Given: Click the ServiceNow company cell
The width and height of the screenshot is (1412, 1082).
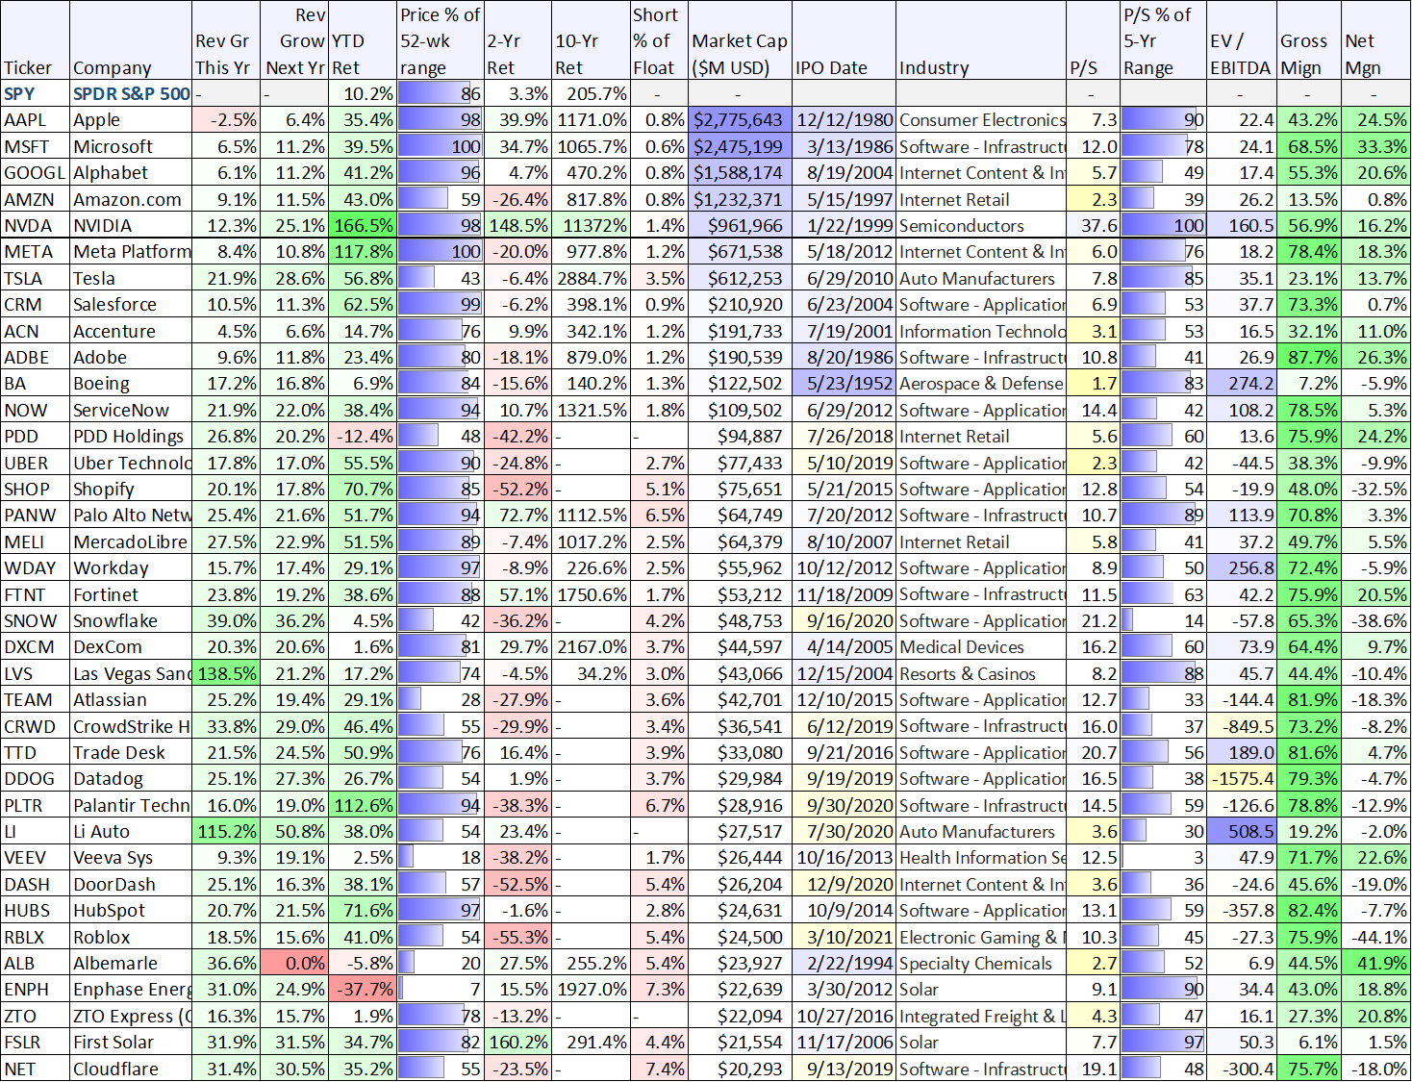Looking at the screenshot, I should [131, 411].
